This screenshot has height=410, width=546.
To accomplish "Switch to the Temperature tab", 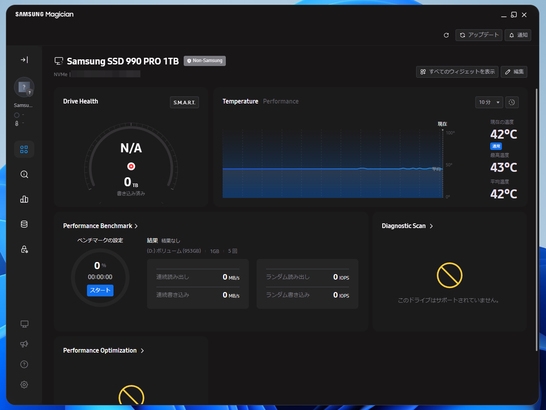I will (240, 101).
